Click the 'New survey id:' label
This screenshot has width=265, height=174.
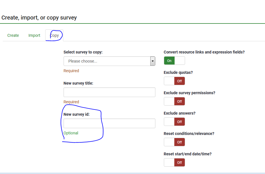click(77, 114)
